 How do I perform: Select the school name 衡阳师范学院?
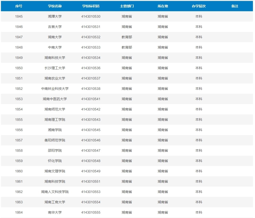click(55, 140)
